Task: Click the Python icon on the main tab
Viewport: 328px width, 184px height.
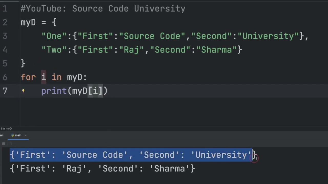Action: [13, 135]
